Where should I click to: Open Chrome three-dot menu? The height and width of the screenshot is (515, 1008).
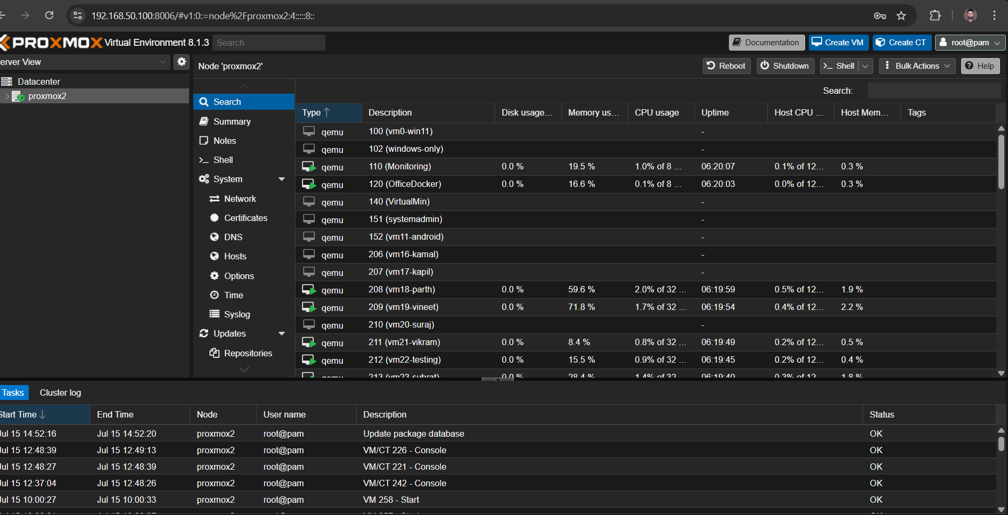coord(994,15)
